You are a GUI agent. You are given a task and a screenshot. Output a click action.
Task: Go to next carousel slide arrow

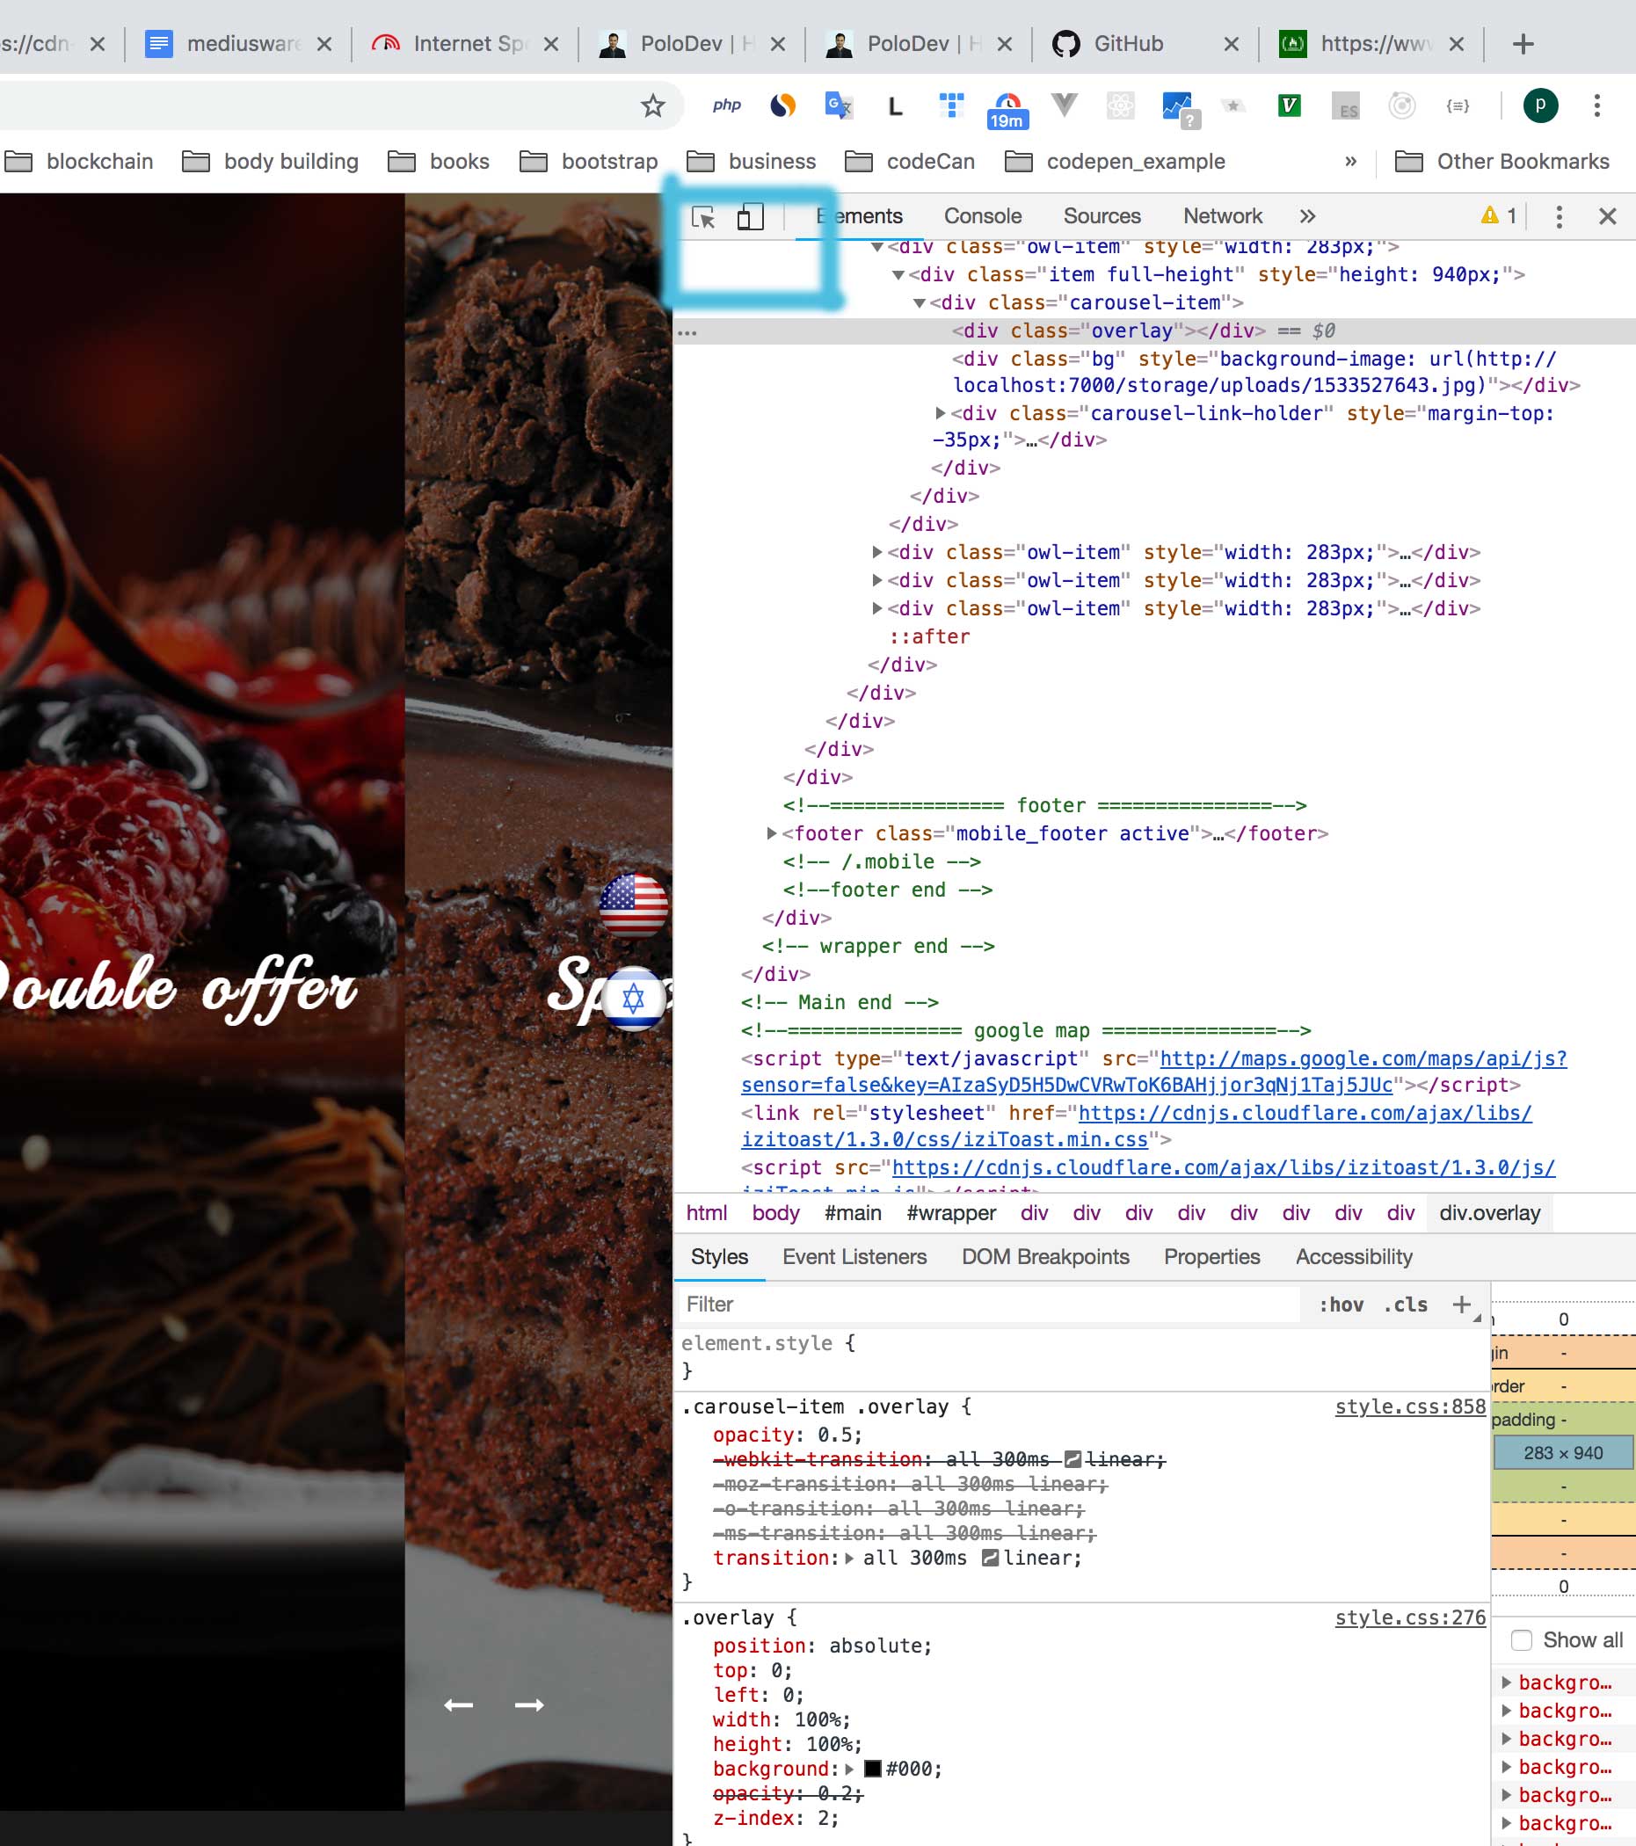pyautogui.click(x=529, y=1705)
